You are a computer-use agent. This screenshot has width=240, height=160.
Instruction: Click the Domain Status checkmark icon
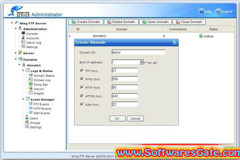point(31,75)
